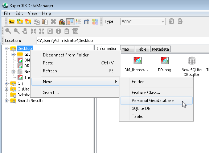Click the DR.png file icon
Viewport: 209px width, 153px height.
pos(165,60)
